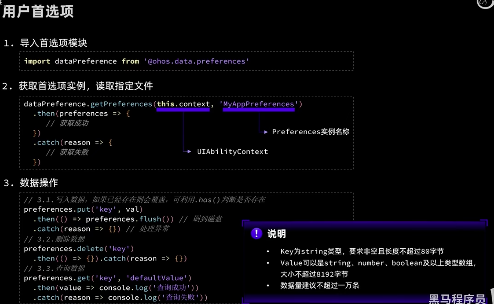The image size is (494, 304).
Task: Click the 用户首选项 slide title
Action: click(x=38, y=11)
